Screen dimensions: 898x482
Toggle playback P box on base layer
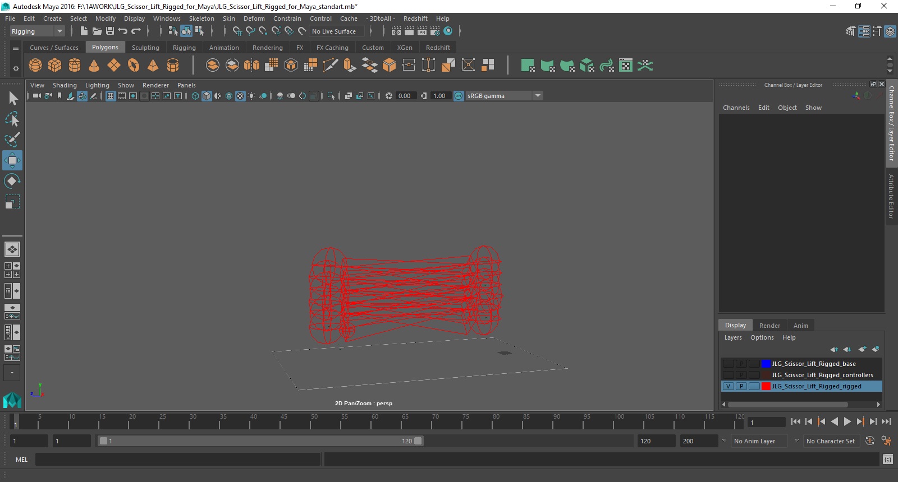741,364
